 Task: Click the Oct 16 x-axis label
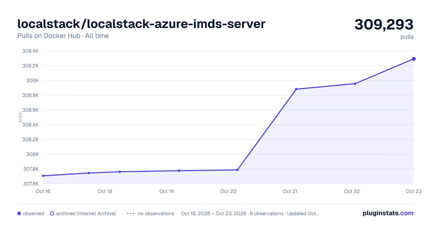pos(43,191)
